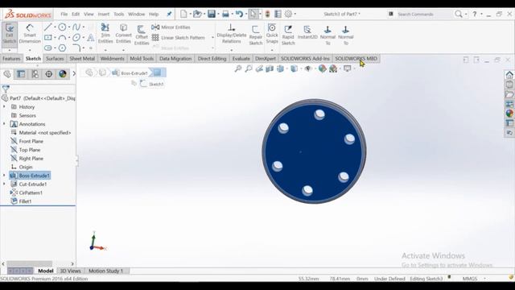Toggle Instant2D mode
This screenshot has width=515, height=290.
pyautogui.click(x=307, y=33)
